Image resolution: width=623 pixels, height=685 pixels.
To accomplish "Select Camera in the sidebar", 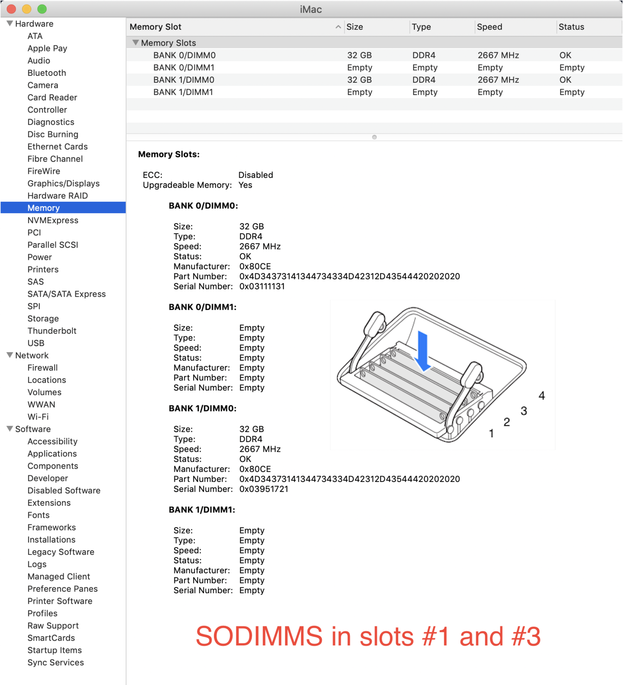I will point(43,85).
